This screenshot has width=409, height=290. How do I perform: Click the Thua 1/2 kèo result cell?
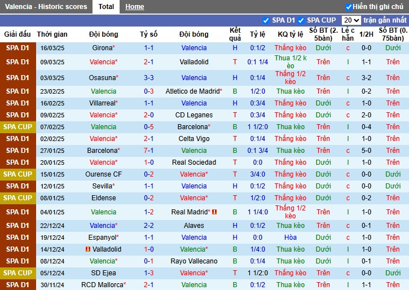pyautogui.click(x=291, y=62)
